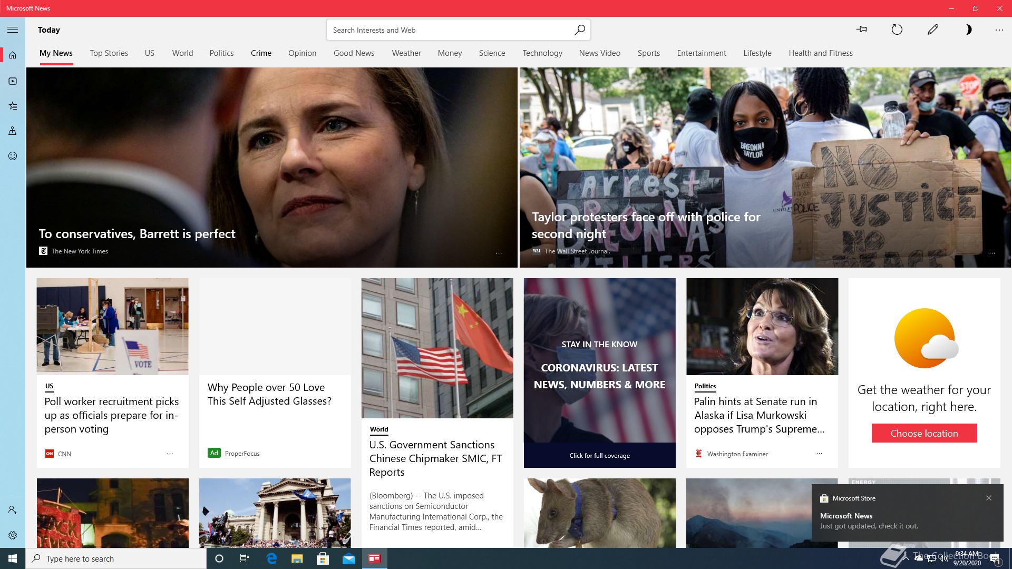1012x569 pixels.
Task: Close the Microsoft Store notification
Action: coord(989,498)
